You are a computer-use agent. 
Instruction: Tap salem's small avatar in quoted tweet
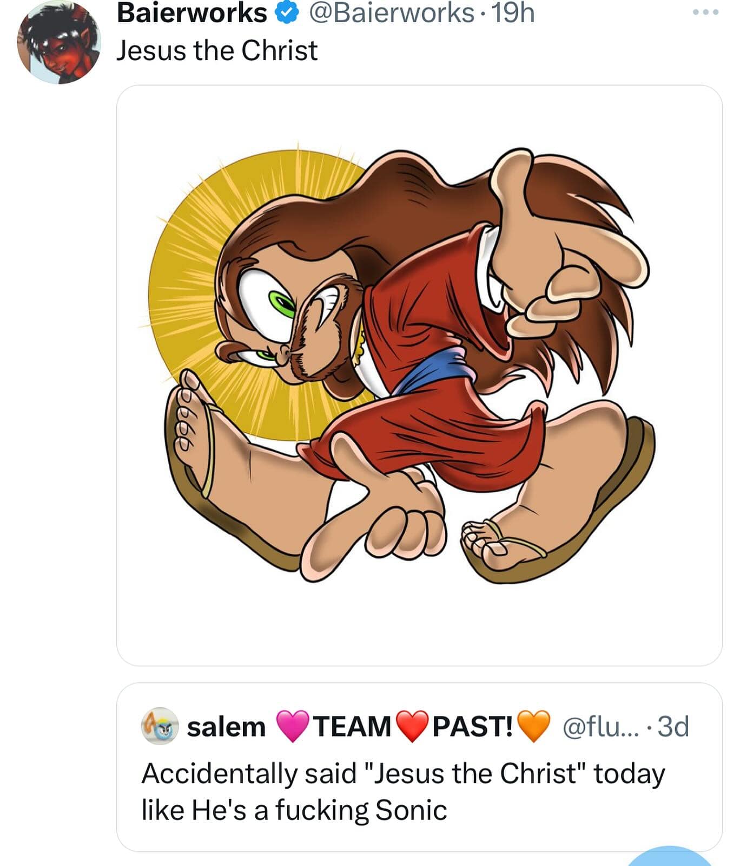click(x=160, y=726)
